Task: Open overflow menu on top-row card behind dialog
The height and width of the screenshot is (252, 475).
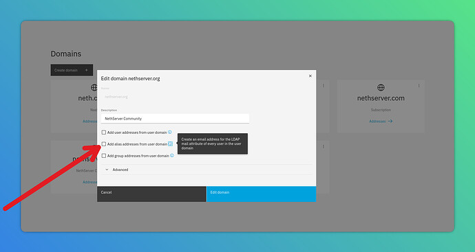Action: tap(324, 86)
